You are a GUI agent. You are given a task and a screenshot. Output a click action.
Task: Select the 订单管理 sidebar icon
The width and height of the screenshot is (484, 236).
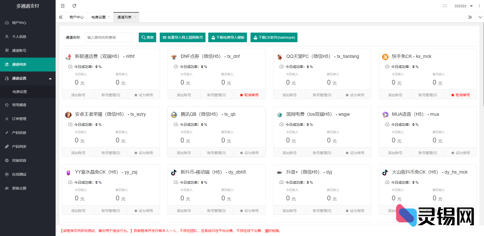point(7,119)
